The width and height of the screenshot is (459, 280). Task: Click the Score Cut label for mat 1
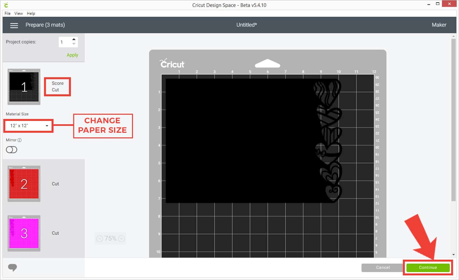57,86
